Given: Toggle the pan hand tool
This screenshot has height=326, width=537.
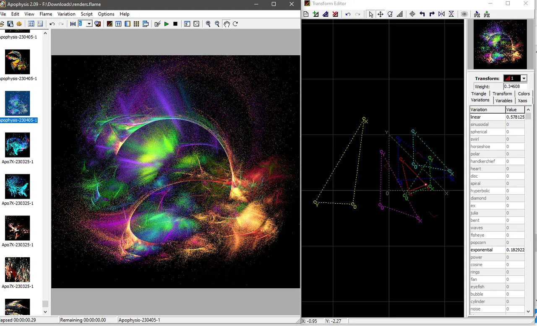Looking at the screenshot, I should pos(227,24).
